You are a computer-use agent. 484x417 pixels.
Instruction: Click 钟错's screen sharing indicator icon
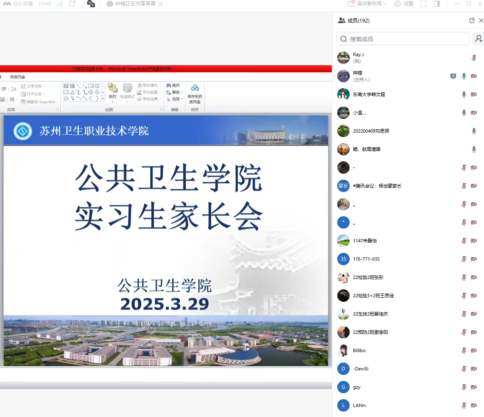coord(453,76)
